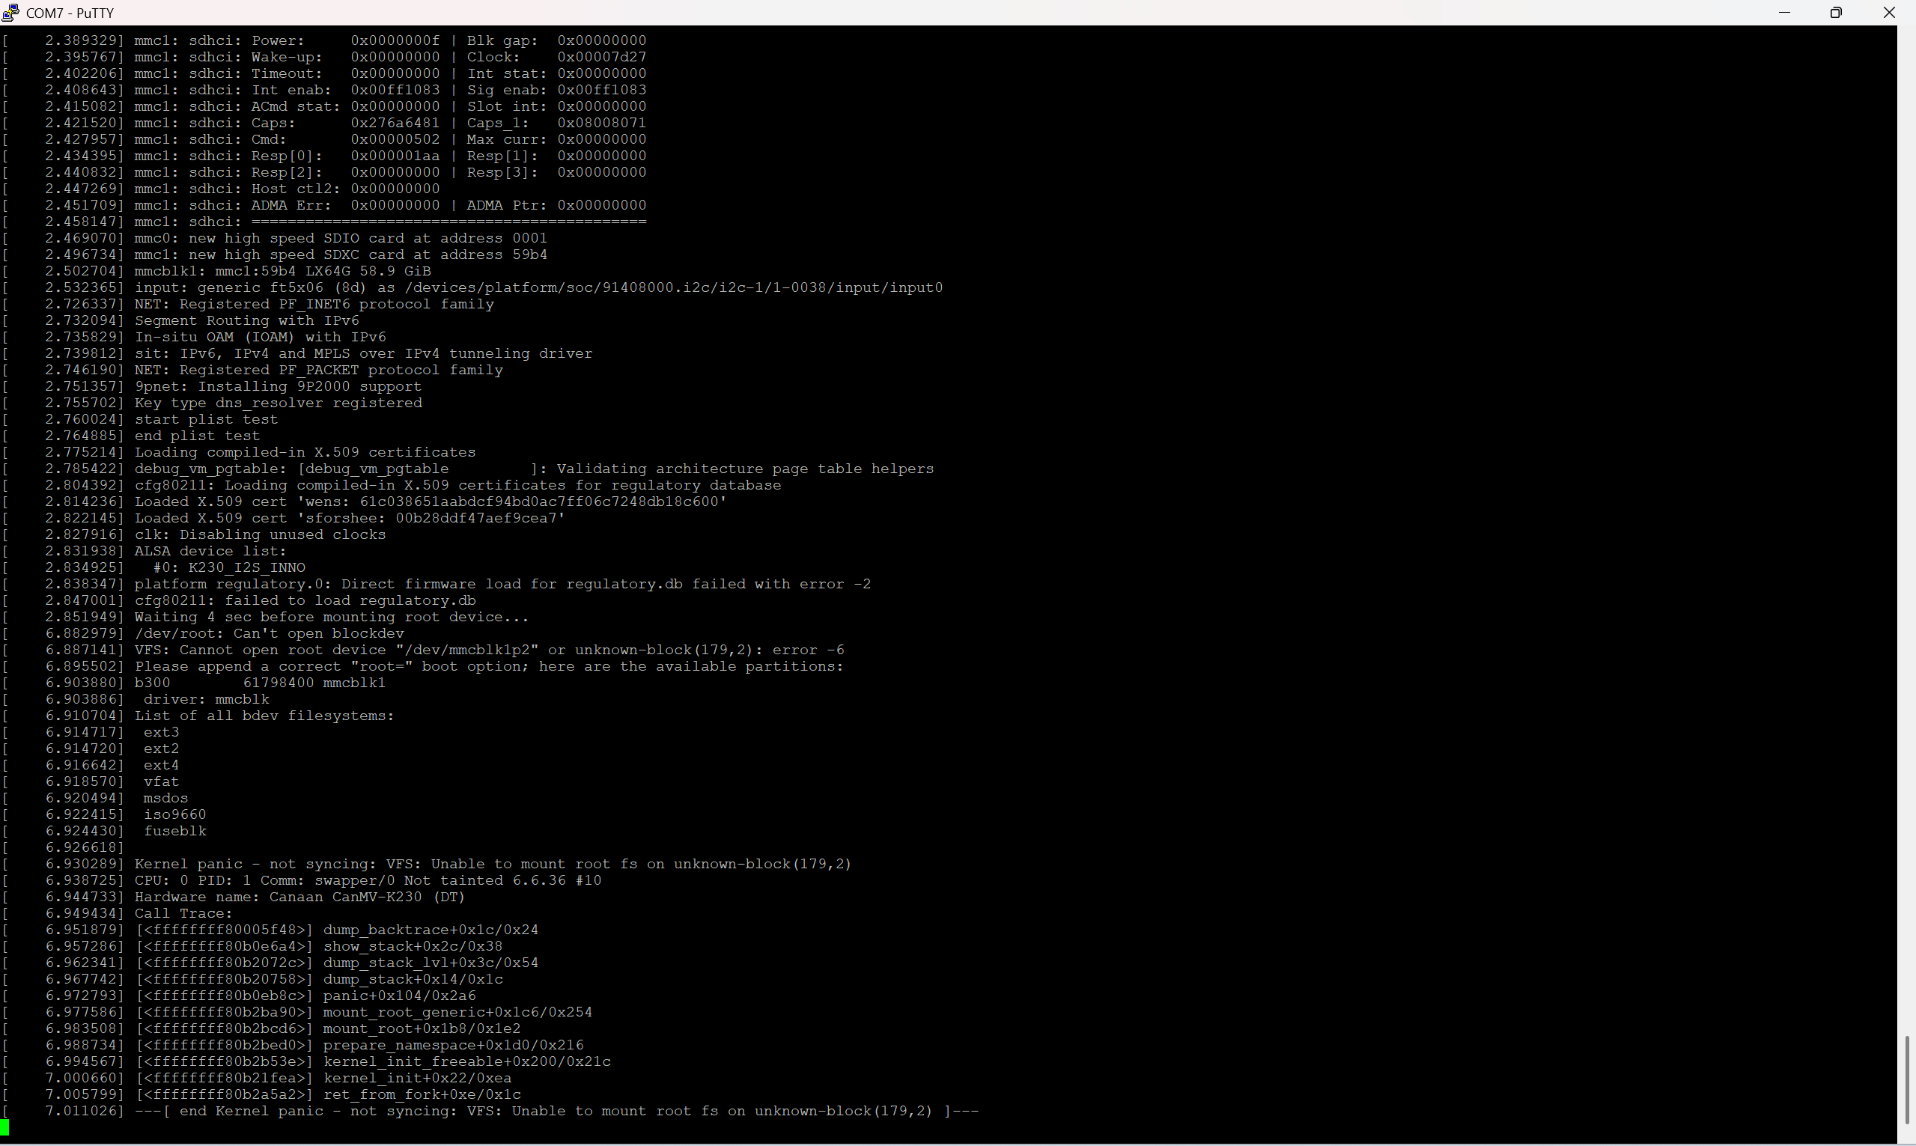Click the 'ALSA device list:' line
Image resolution: width=1916 pixels, height=1146 pixels.
click(x=210, y=552)
